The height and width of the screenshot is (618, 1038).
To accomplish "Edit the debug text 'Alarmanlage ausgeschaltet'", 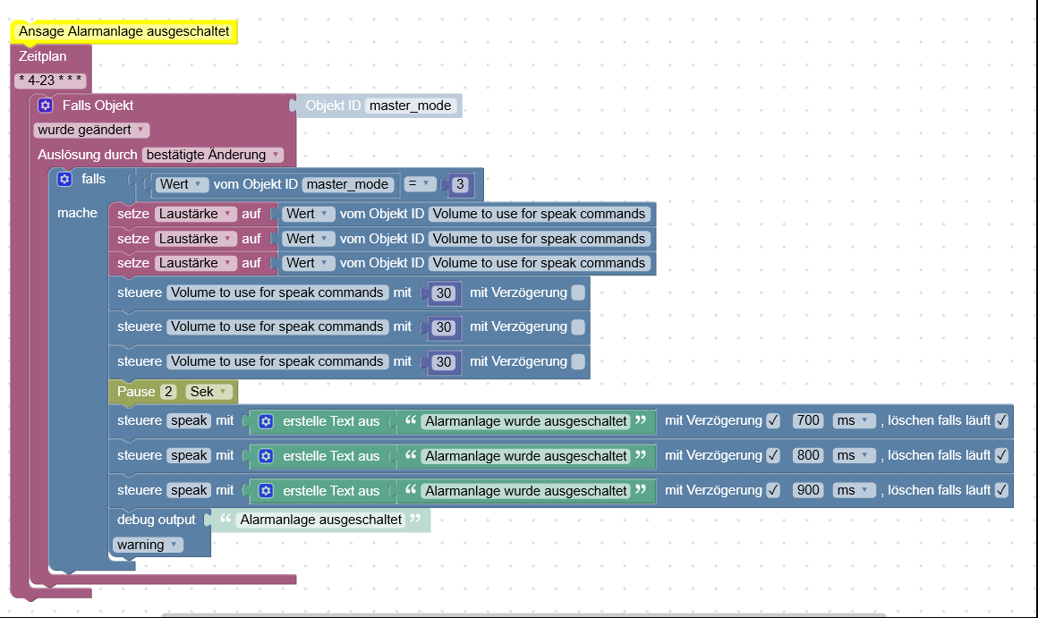I will [x=320, y=521].
